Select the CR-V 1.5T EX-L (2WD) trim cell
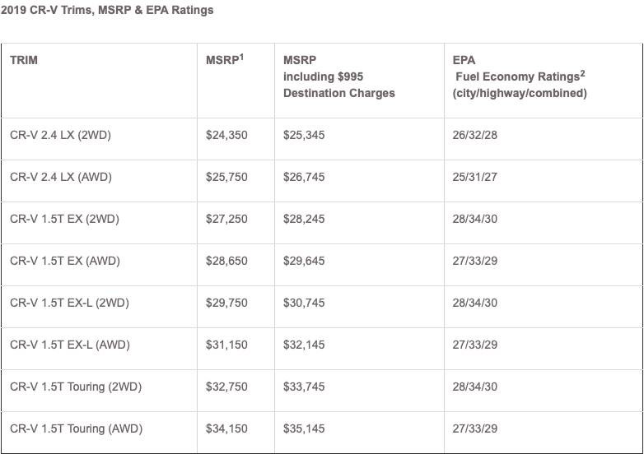644x454 pixels. 69,303
